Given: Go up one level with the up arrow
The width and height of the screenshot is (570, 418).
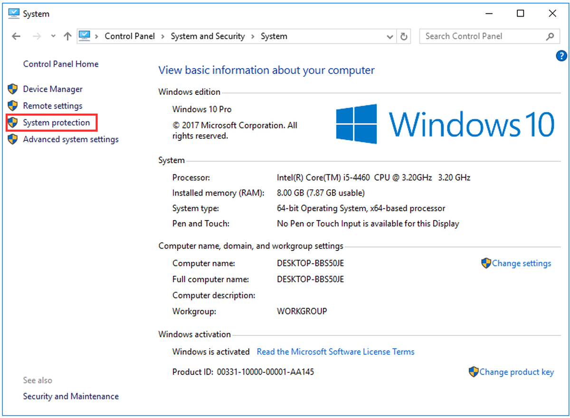Looking at the screenshot, I should click(x=67, y=37).
